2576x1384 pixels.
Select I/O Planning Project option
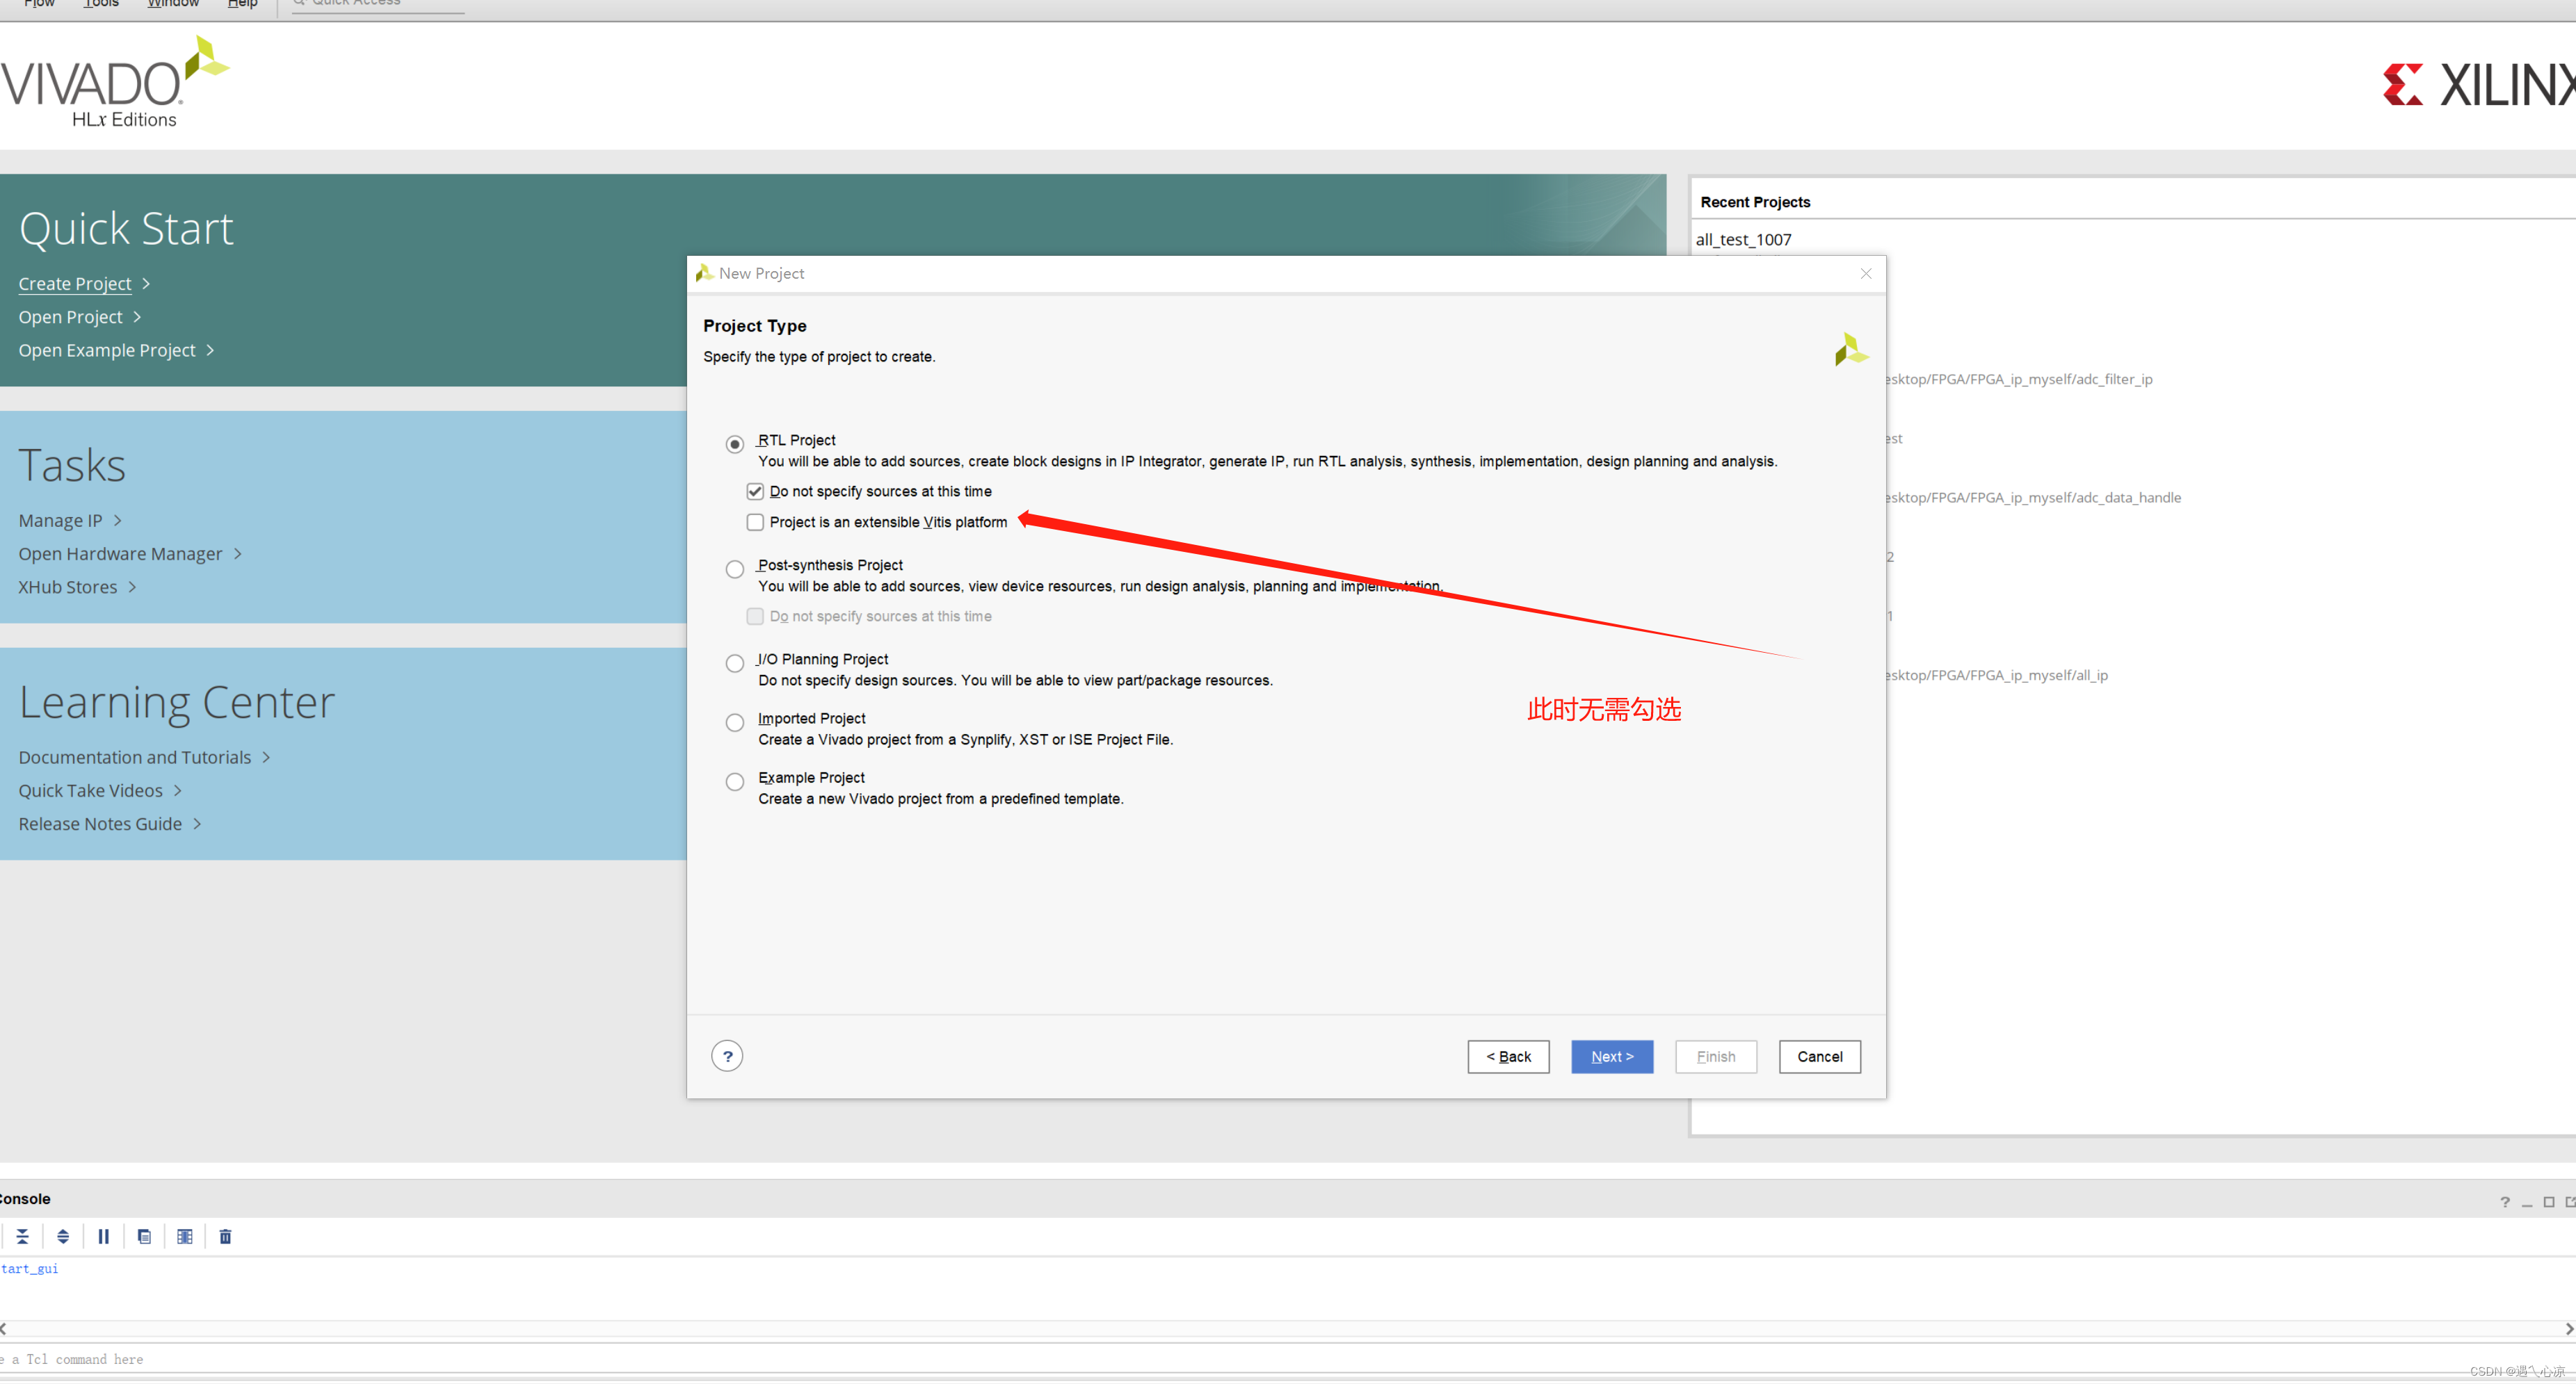pos(735,662)
